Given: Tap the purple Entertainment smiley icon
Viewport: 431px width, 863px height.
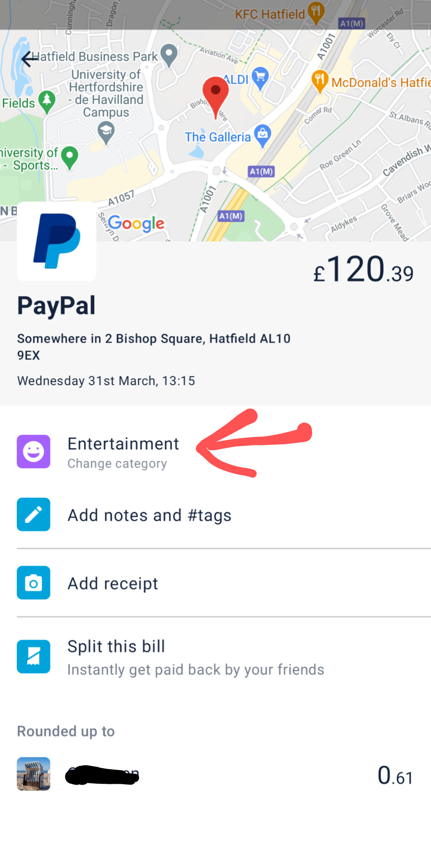Looking at the screenshot, I should coord(34,451).
